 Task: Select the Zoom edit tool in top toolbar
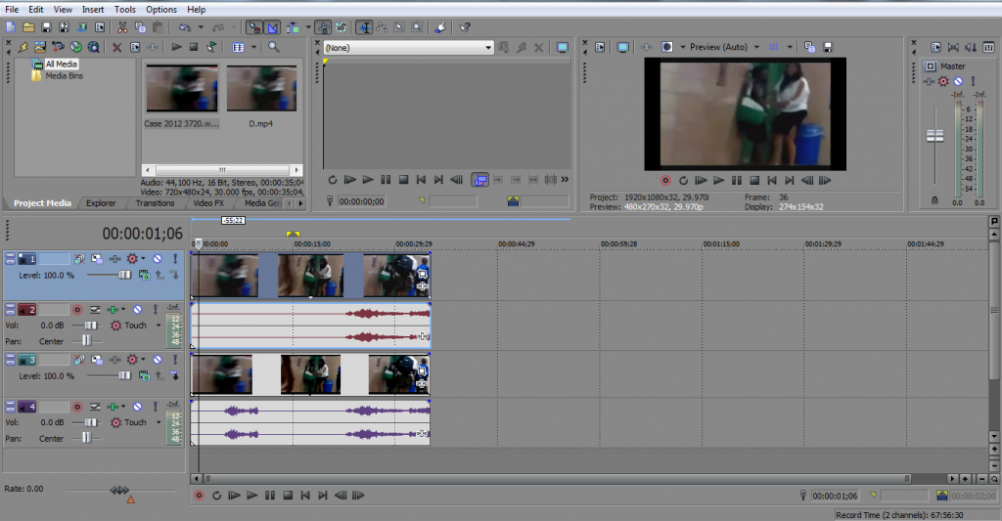tap(417, 27)
